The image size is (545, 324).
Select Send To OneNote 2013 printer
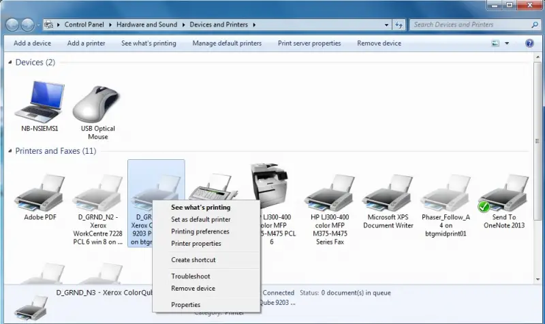click(x=503, y=193)
